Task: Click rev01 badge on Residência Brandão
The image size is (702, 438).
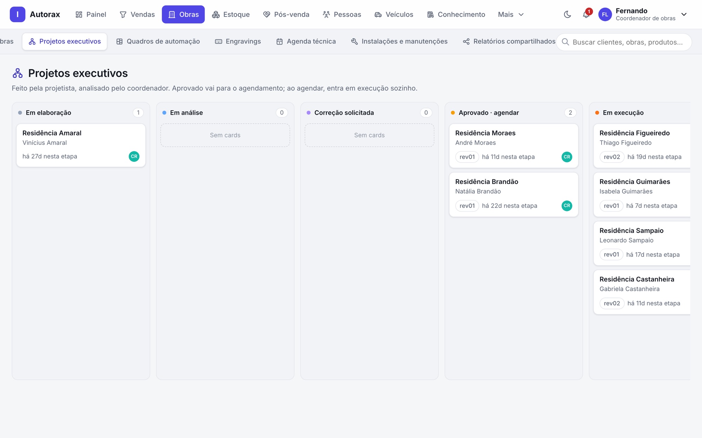Action: pyautogui.click(x=467, y=205)
